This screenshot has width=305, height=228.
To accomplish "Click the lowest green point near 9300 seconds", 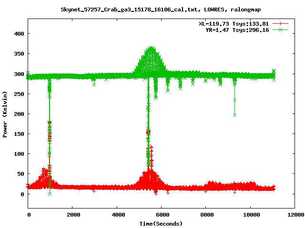I will (x=234, y=115).
